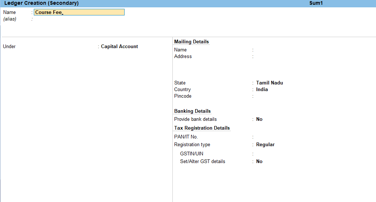Toggle the Provide bank details No value

point(259,119)
